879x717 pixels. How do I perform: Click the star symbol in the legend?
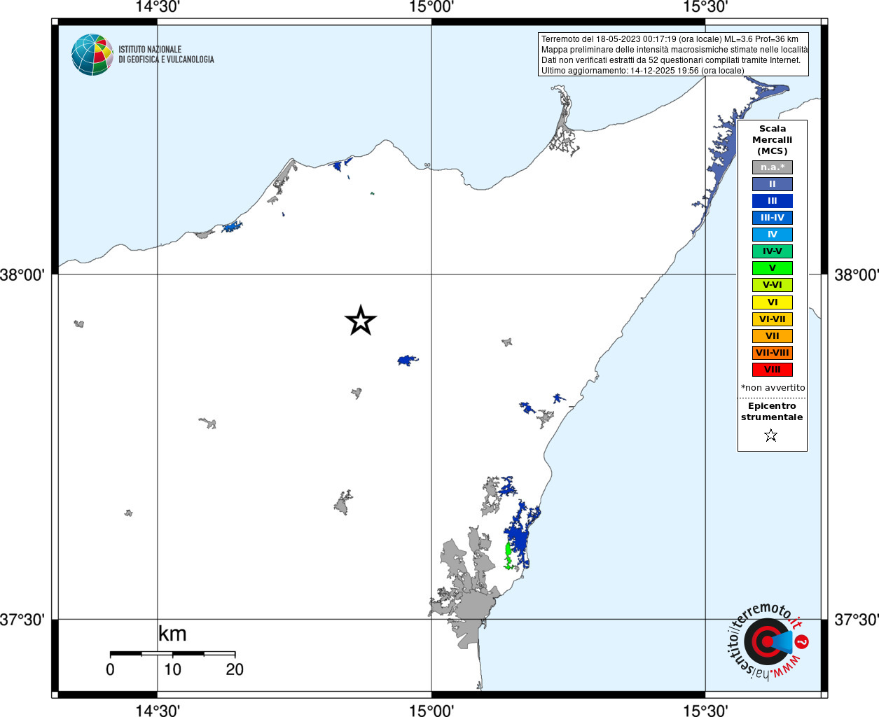(771, 436)
